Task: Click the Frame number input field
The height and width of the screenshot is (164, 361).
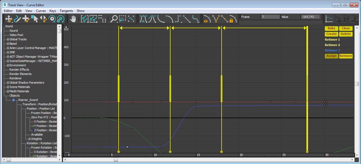Action: (x=270, y=17)
